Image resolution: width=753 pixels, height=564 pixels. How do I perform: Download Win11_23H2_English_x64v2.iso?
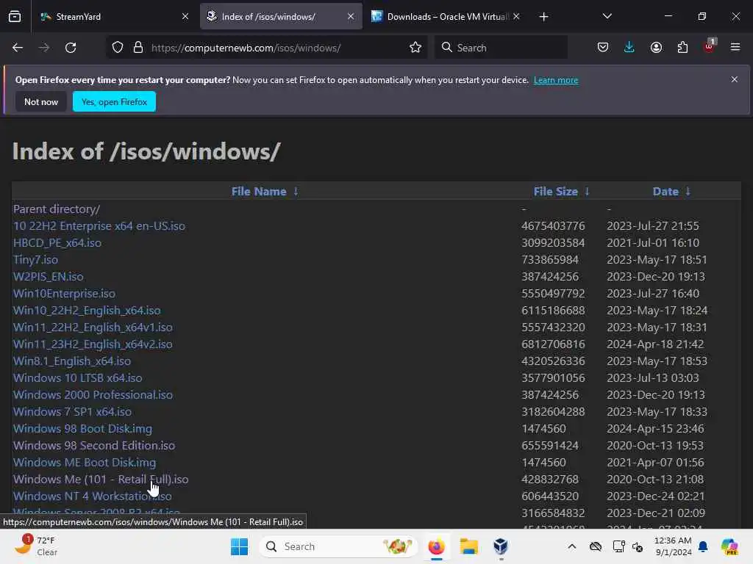(x=93, y=344)
